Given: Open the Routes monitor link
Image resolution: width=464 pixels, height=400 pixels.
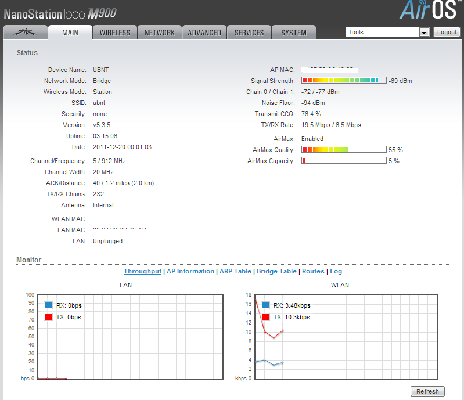Looking at the screenshot, I should point(313,271).
